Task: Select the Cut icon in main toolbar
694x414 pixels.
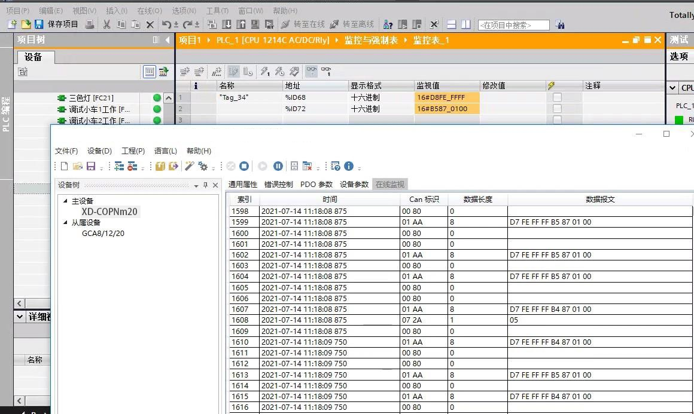Action: pyautogui.click(x=107, y=24)
